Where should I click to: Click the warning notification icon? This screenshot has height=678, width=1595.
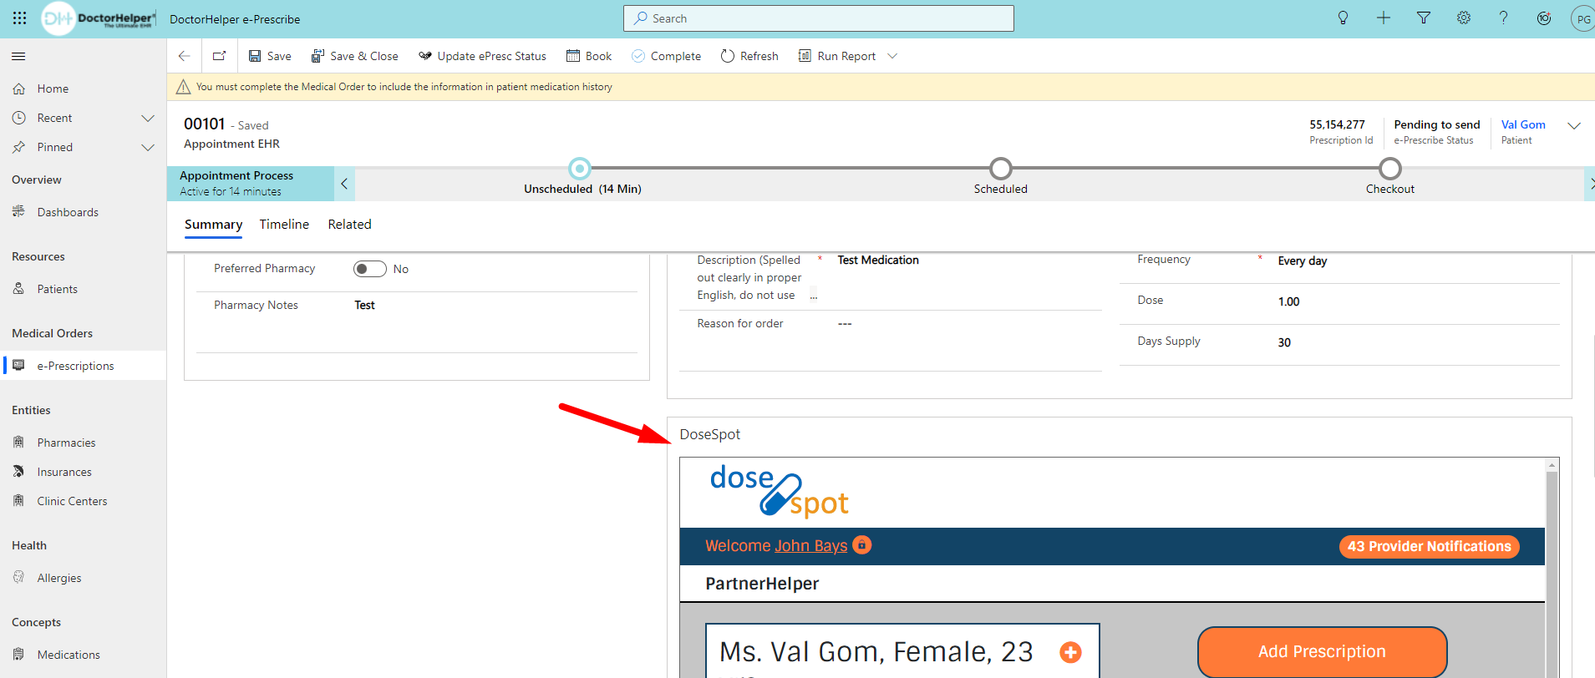[x=183, y=87]
